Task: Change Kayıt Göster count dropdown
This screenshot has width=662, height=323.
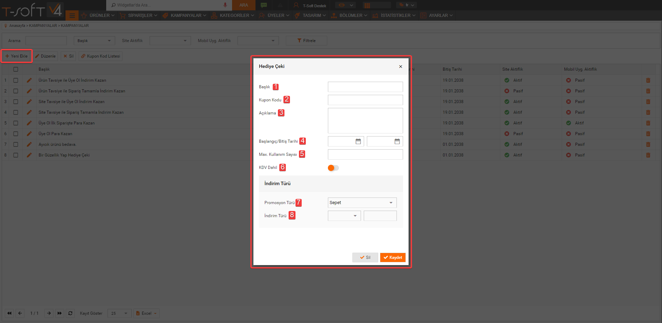Action: [x=119, y=313]
